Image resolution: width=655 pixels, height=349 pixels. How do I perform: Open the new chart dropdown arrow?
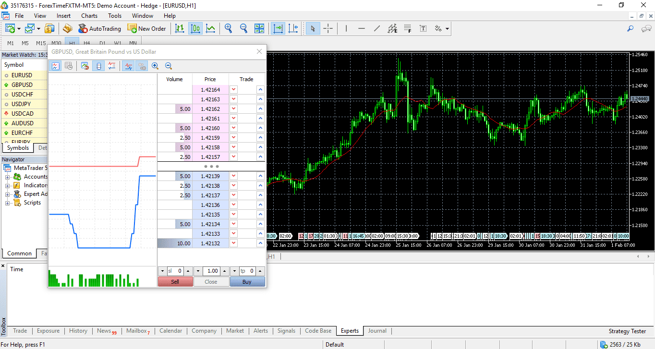pyautogui.click(x=19, y=29)
